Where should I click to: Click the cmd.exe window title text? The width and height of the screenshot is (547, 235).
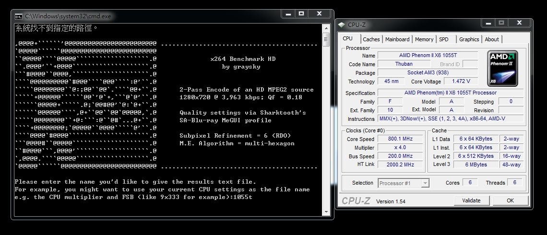coord(68,16)
